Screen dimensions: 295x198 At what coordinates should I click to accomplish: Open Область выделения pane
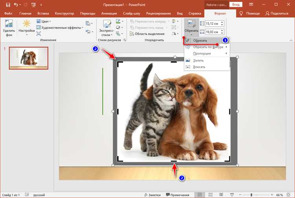click(147, 34)
